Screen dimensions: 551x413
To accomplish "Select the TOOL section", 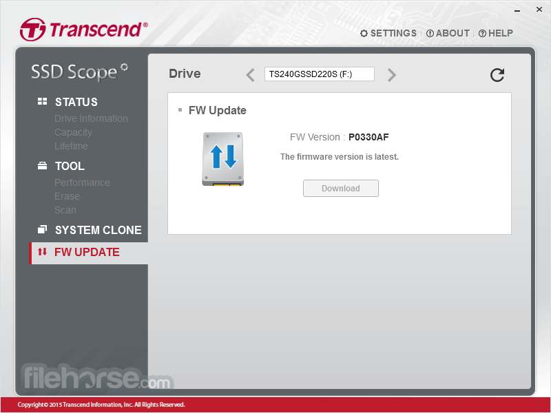I will pos(70,166).
